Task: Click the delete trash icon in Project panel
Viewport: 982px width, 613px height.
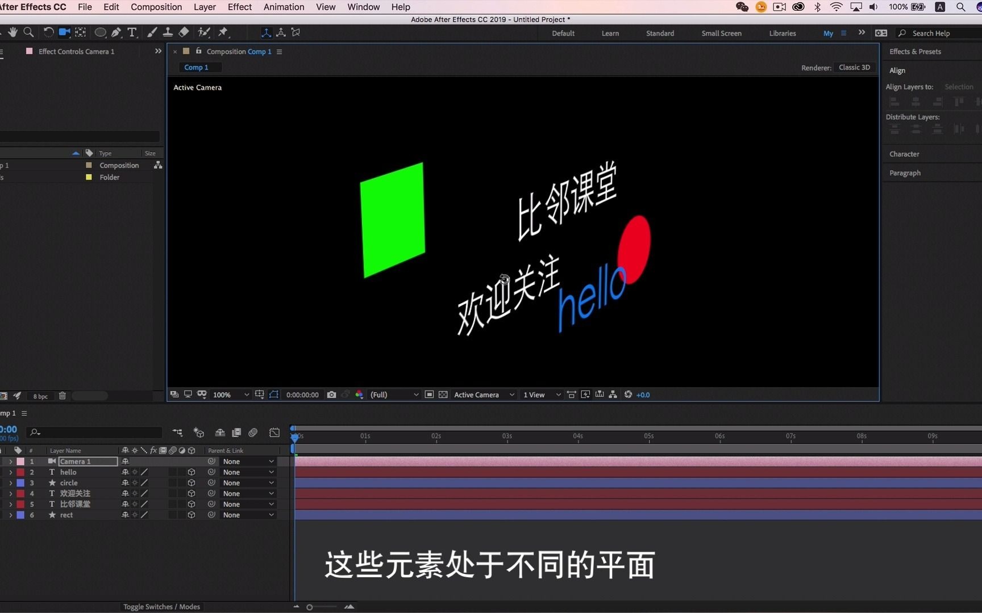Action: (x=63, y=396)
